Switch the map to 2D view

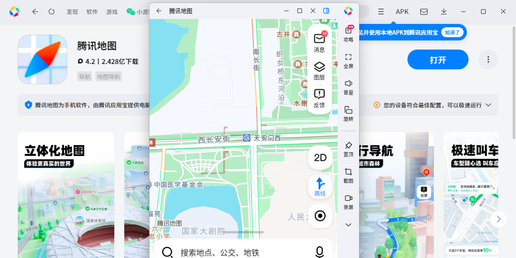[320, 158]
